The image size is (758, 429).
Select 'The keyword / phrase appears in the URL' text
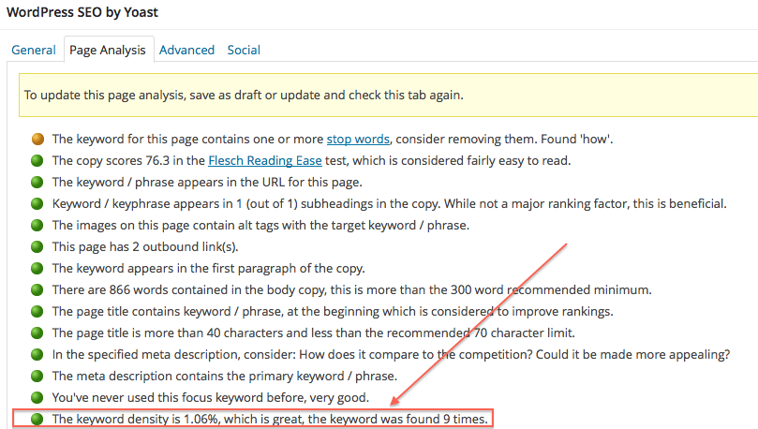click(169, 182)
